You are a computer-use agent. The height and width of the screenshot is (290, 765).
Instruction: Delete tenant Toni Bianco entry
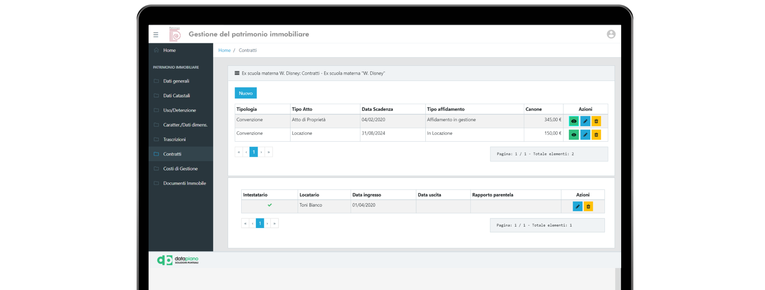(x=588, y=206)
